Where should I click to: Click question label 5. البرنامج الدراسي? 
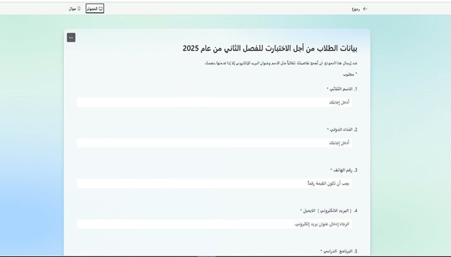339,251
